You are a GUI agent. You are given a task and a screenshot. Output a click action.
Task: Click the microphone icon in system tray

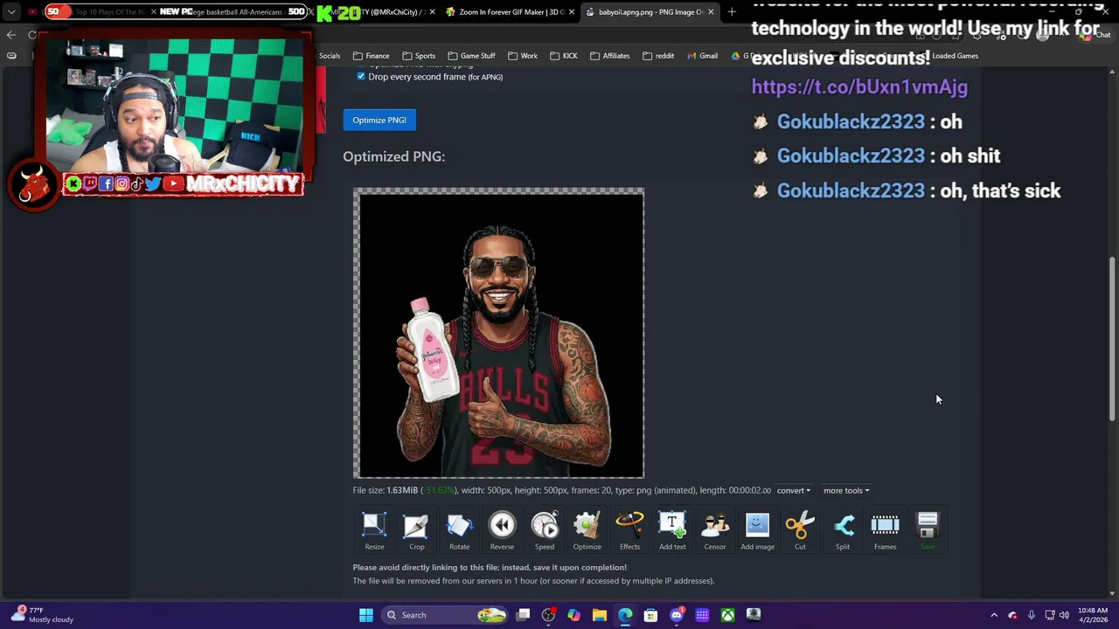click(x=1032, y=615)
